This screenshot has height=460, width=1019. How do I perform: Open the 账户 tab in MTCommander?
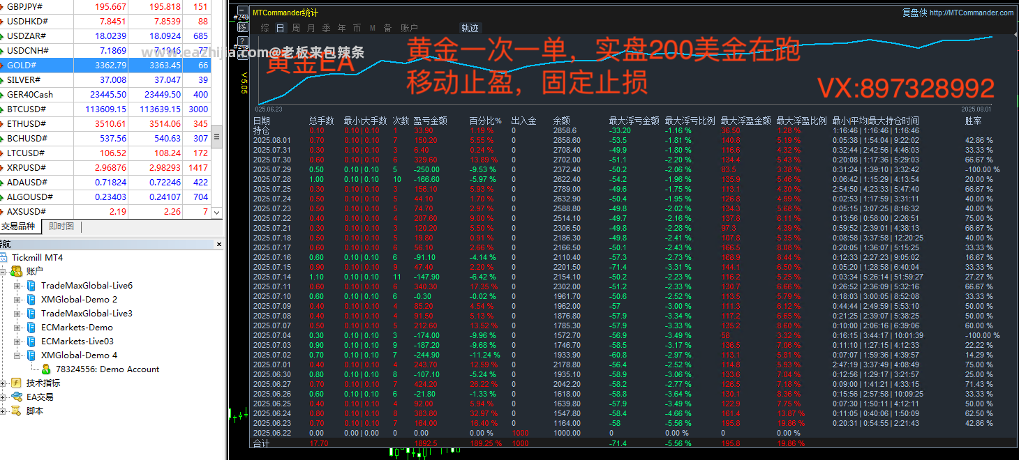[x=409, y=28]
